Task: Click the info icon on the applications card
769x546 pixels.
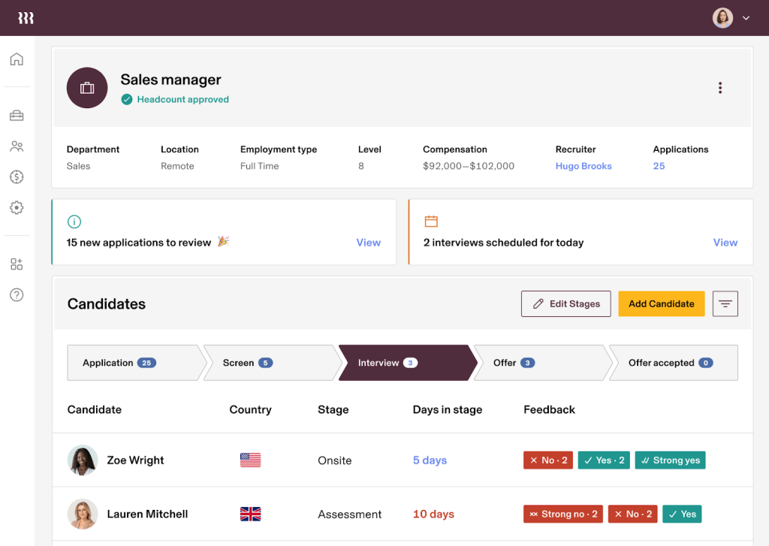Action: [x=74, y=221]
